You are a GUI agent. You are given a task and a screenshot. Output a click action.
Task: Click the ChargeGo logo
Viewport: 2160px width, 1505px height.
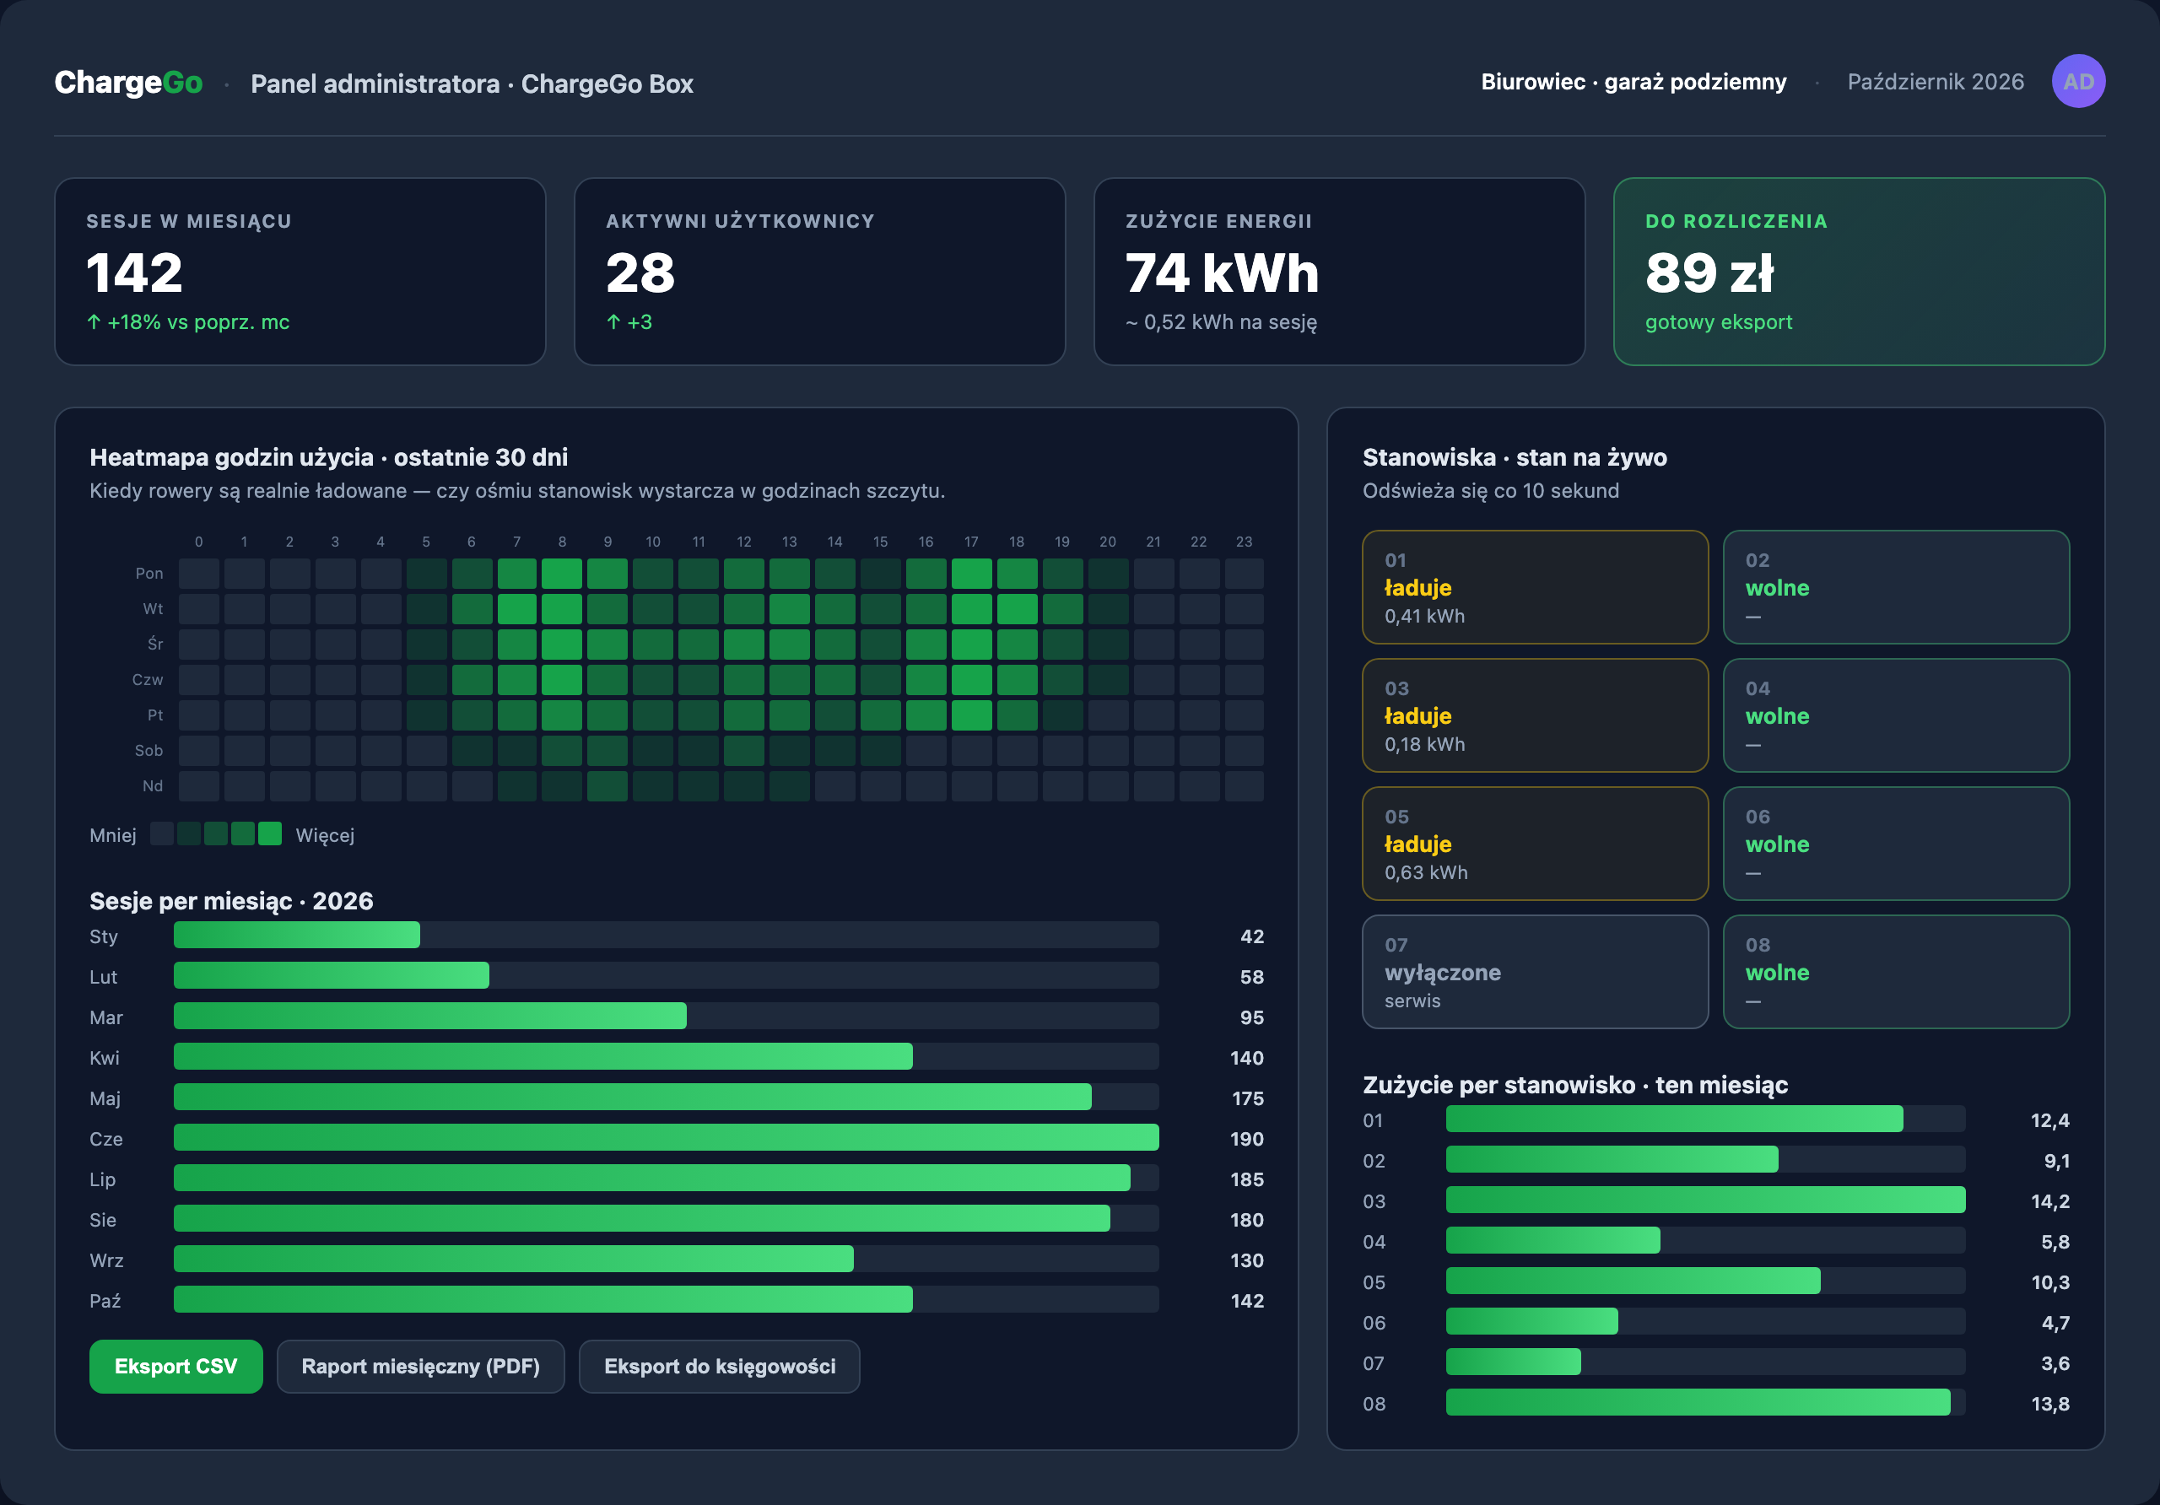click(128, 83)
